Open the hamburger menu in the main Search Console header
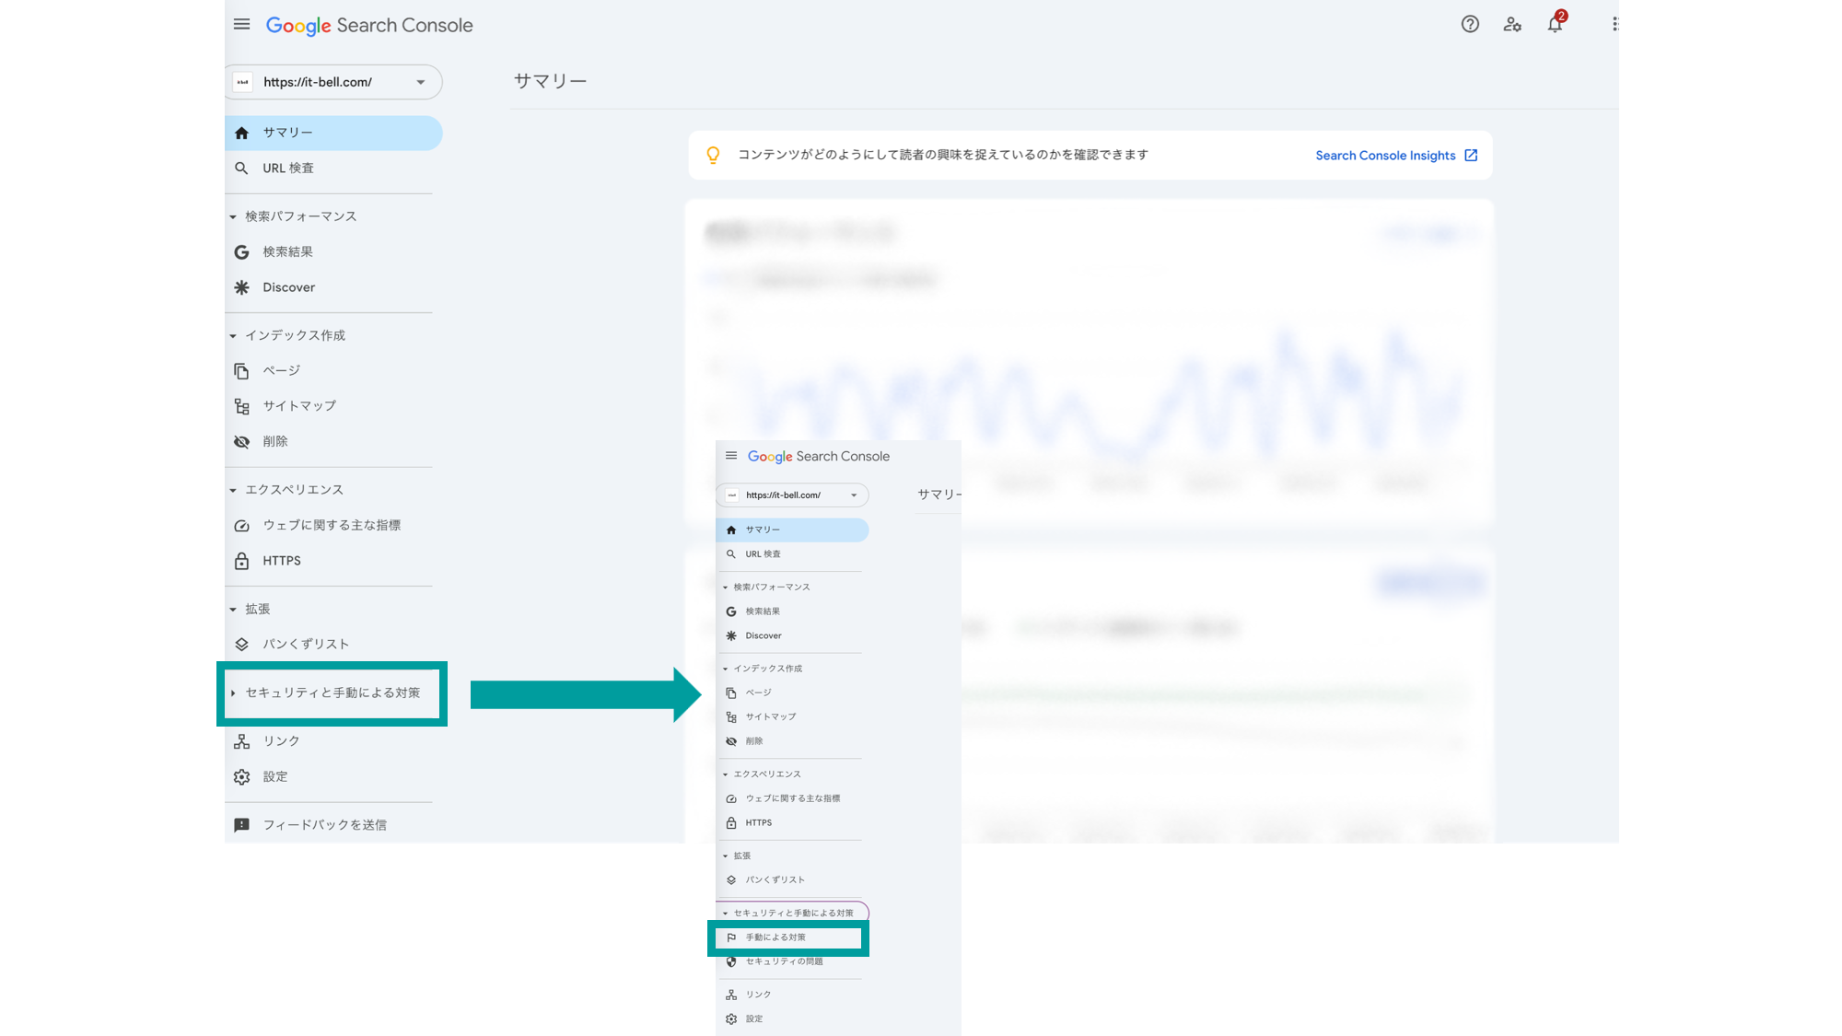The image size is (1842, 1036). coord(241,25)
